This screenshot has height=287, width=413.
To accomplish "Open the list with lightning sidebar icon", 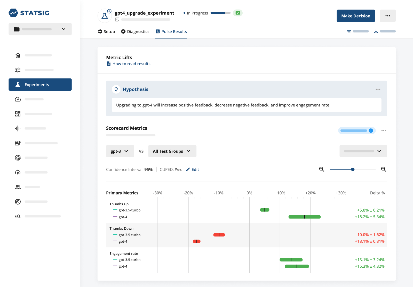I will click(18, 143).
